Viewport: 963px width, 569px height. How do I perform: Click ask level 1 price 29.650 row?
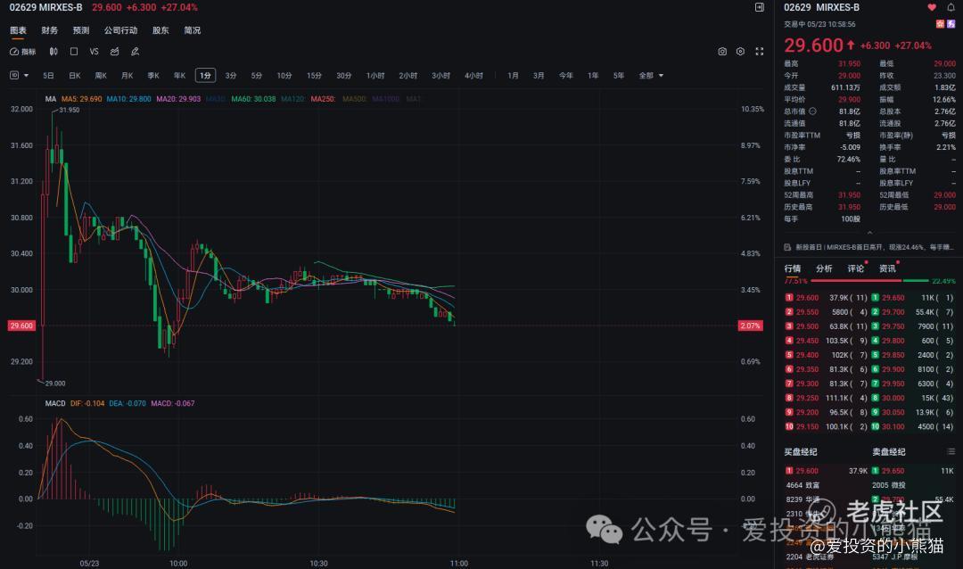pyautogui.click(x=913, y=297)
